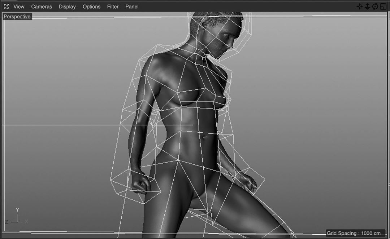Viewport: 390px width, 239px height.
Task: Click the up-down arrow dolly camera icon
Action: (367, 6)
